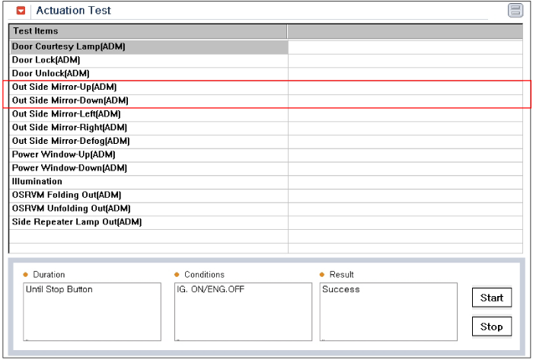Select OSRVM Unfolding Out(ADM) row
This screenshot has height=360, width=533.
click(x=149, y=209)
